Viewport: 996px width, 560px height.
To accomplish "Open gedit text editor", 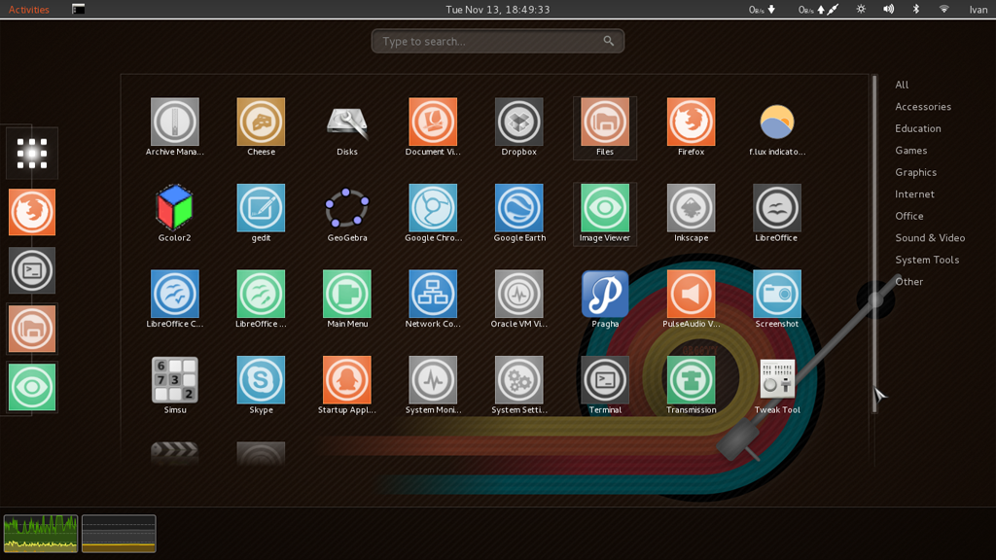I will coord(261,213).
